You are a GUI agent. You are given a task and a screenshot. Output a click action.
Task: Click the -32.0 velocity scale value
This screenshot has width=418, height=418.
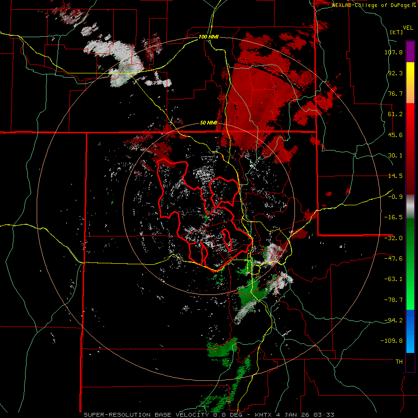click(393, 238)
